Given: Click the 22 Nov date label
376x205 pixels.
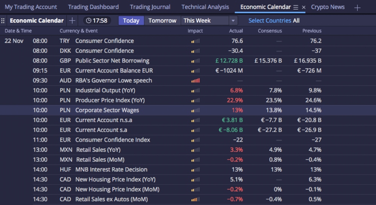Looking at the screenshot, I should tap(14, 41).
